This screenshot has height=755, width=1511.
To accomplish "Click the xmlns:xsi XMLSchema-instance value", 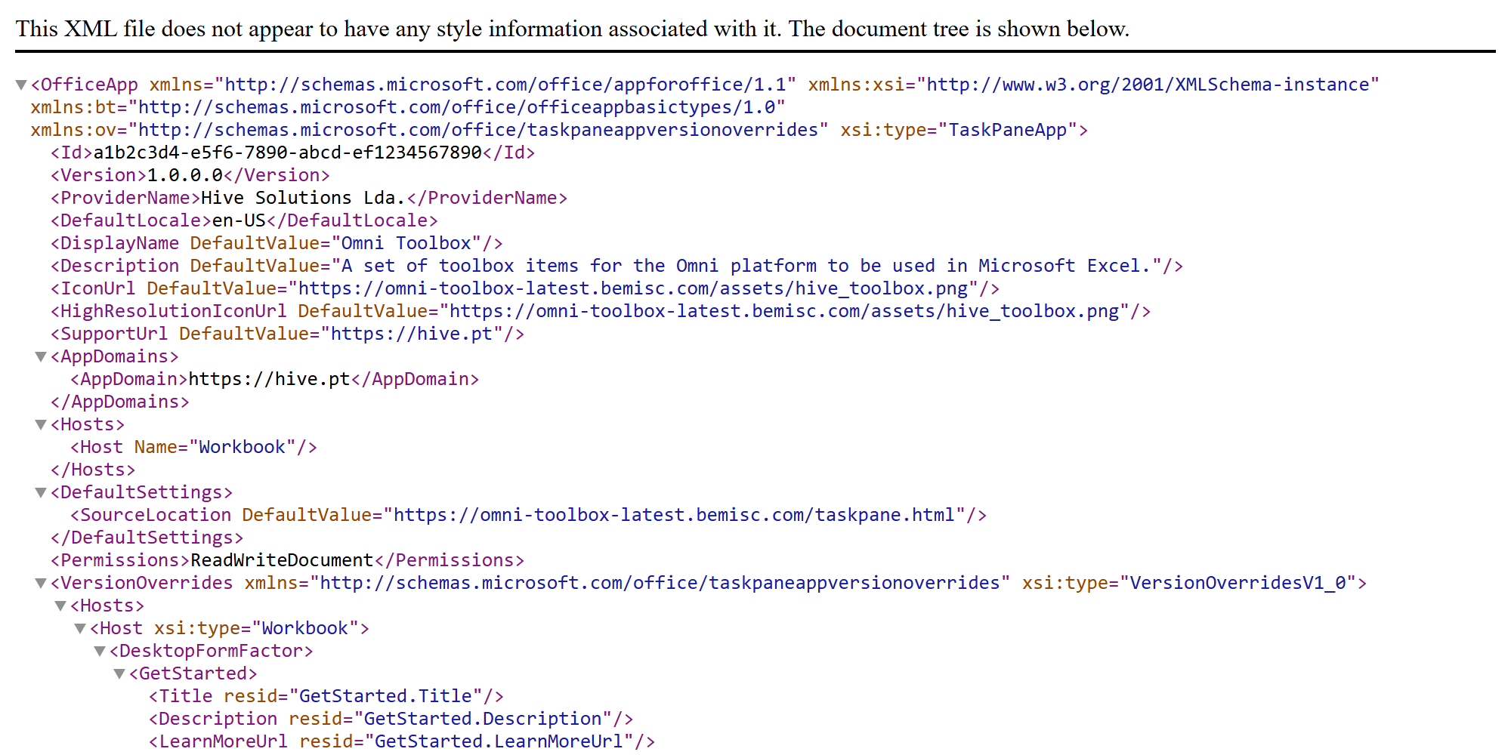I will pyautogui.click(x=1148, y=85).
